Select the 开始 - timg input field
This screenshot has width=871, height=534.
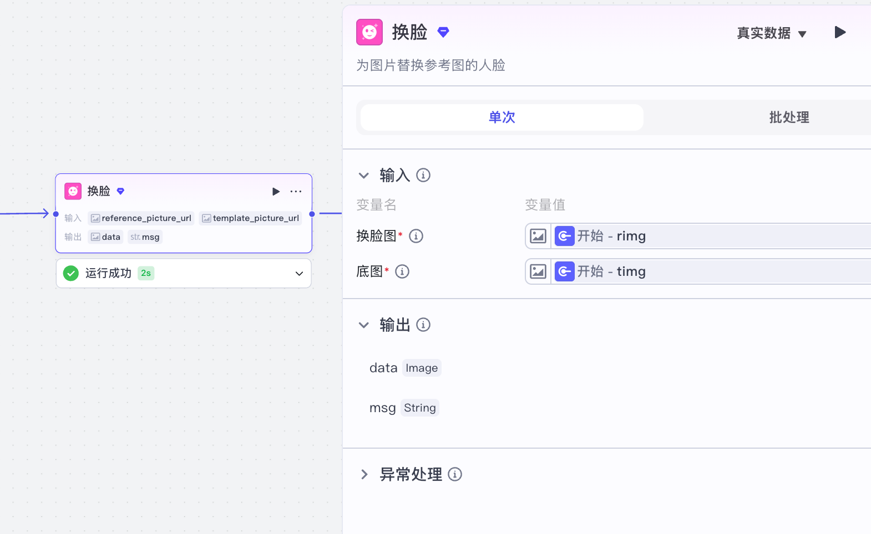click(710, 271)
